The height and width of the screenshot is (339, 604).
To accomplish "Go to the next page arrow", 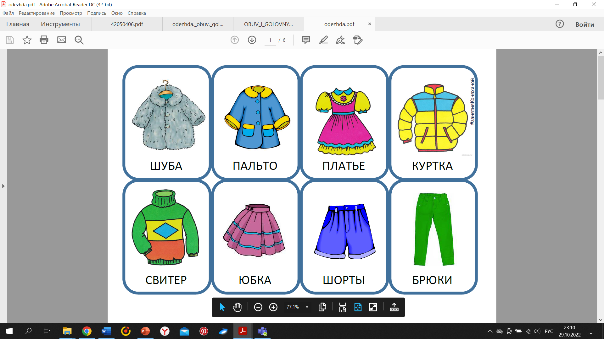I will click(x=252, y=40).
